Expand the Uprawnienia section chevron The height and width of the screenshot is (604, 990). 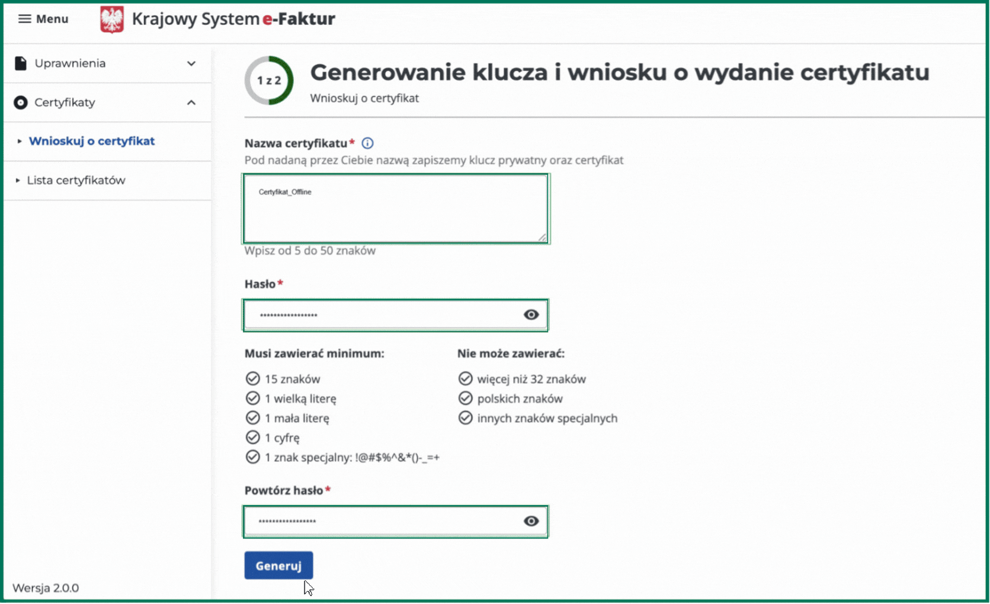tap(191, 63)
